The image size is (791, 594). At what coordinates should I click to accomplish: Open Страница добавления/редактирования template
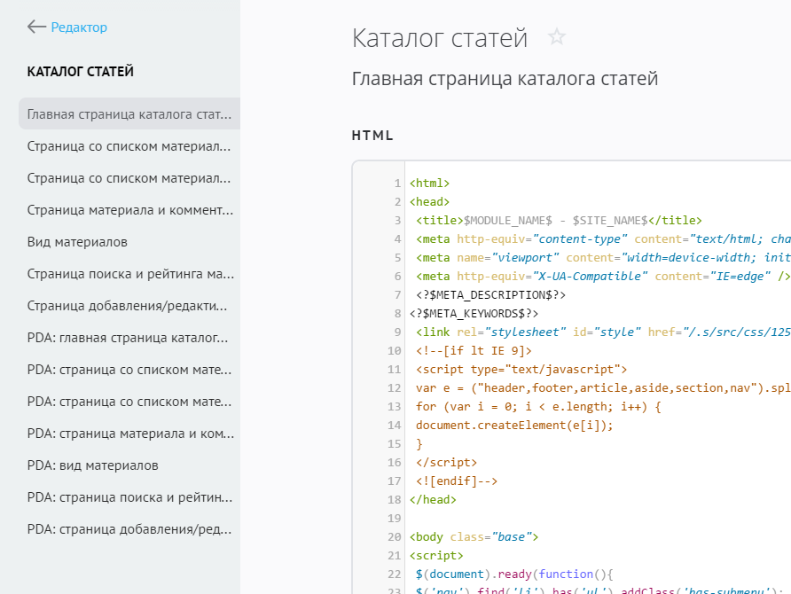pos(129,306)
